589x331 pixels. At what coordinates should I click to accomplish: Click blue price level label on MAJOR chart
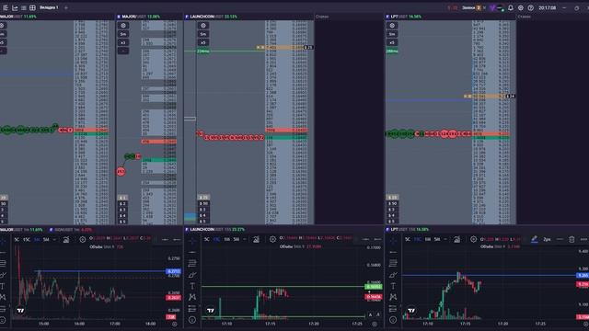tap(174, 271)
